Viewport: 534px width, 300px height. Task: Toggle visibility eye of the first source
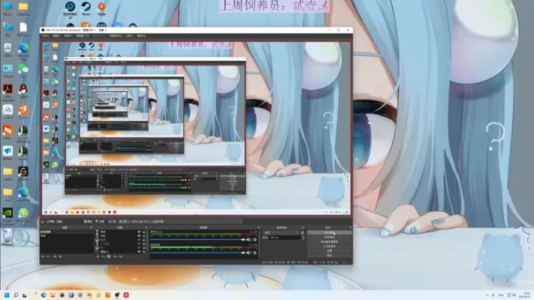[x=139, y=232]
